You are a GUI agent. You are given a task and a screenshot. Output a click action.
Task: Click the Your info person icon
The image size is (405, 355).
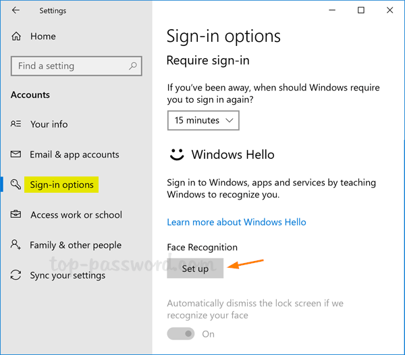[x=16, y=124]
